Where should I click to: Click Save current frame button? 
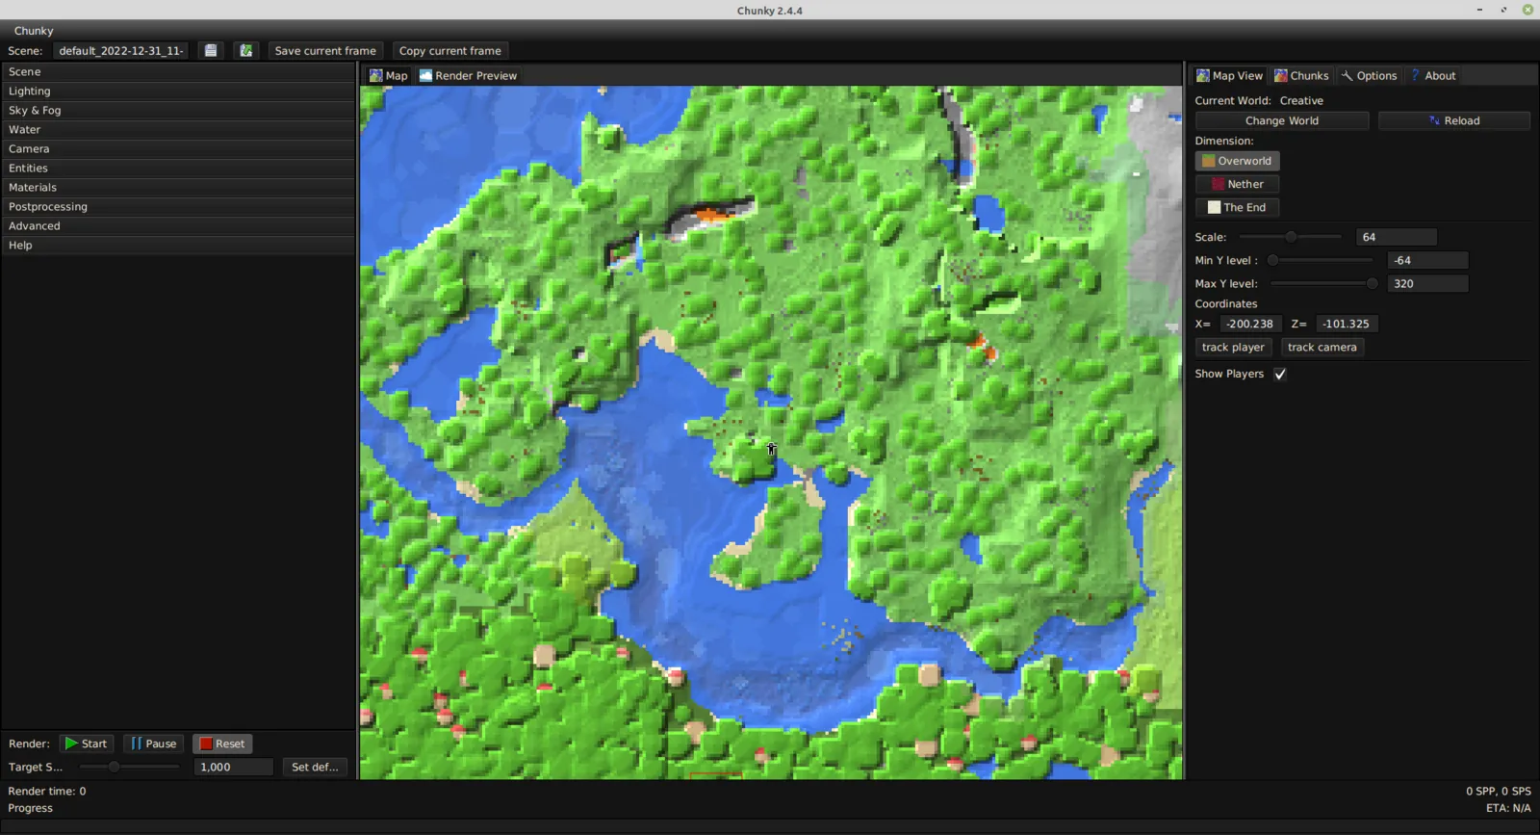coord(325,50)
